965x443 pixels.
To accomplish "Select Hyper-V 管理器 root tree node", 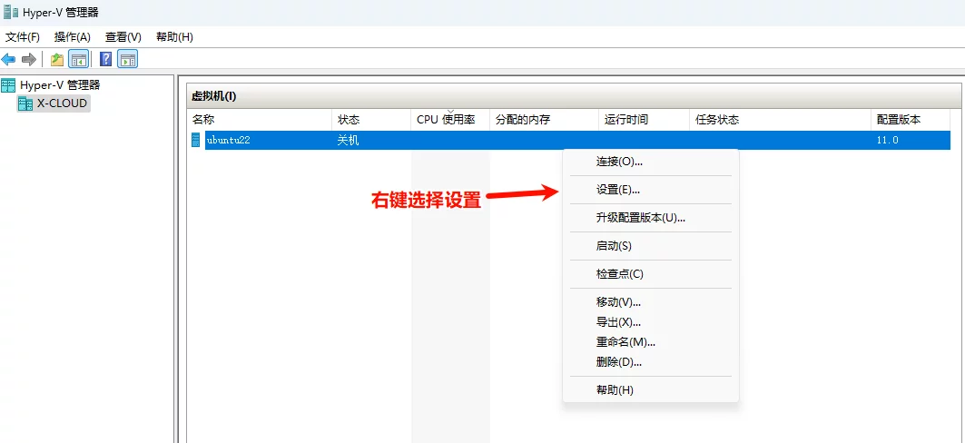I will [60, 85].
